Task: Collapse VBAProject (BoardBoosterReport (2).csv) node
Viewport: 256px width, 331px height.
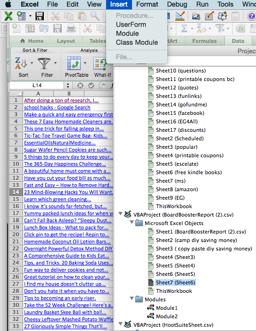Action: pyautogui.click(x=121, y=213)
